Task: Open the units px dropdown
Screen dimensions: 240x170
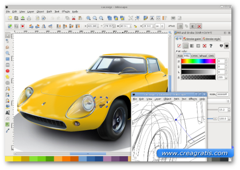Action: pyautogui.click(x=160, y=26)
